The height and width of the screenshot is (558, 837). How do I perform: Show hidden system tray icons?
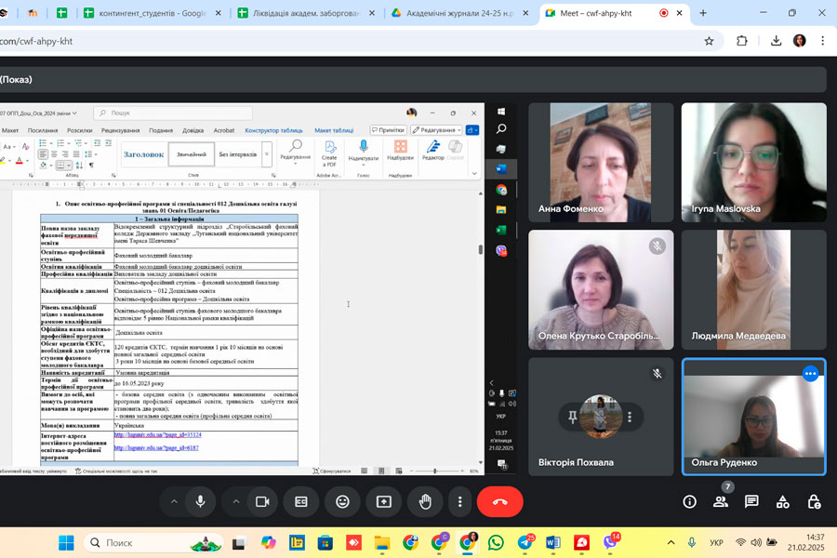(x=671, y=542)
